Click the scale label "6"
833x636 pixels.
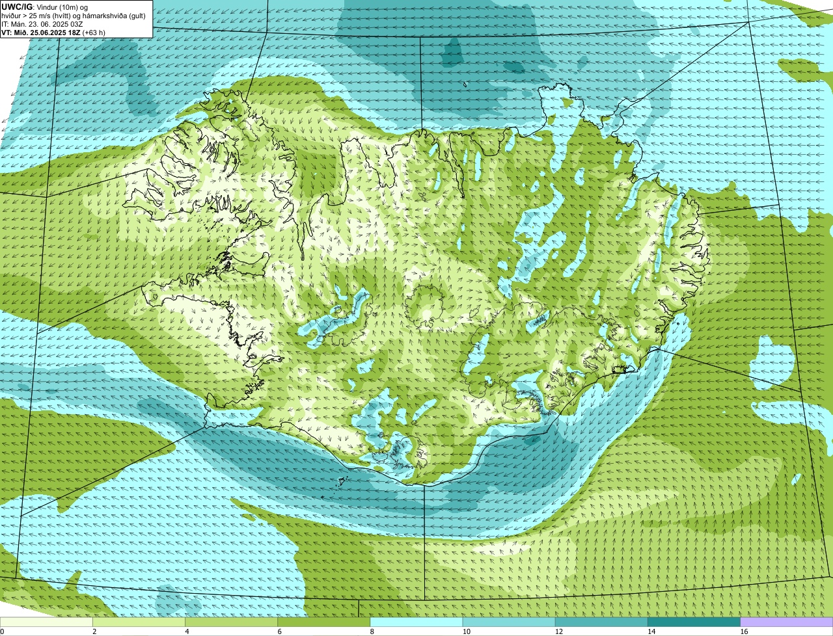[280, 631]
